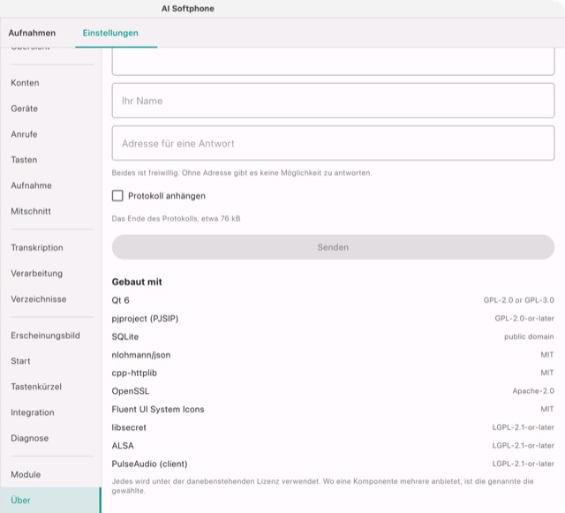
Task: Select the Einstellungen tab
Action: 110,33
